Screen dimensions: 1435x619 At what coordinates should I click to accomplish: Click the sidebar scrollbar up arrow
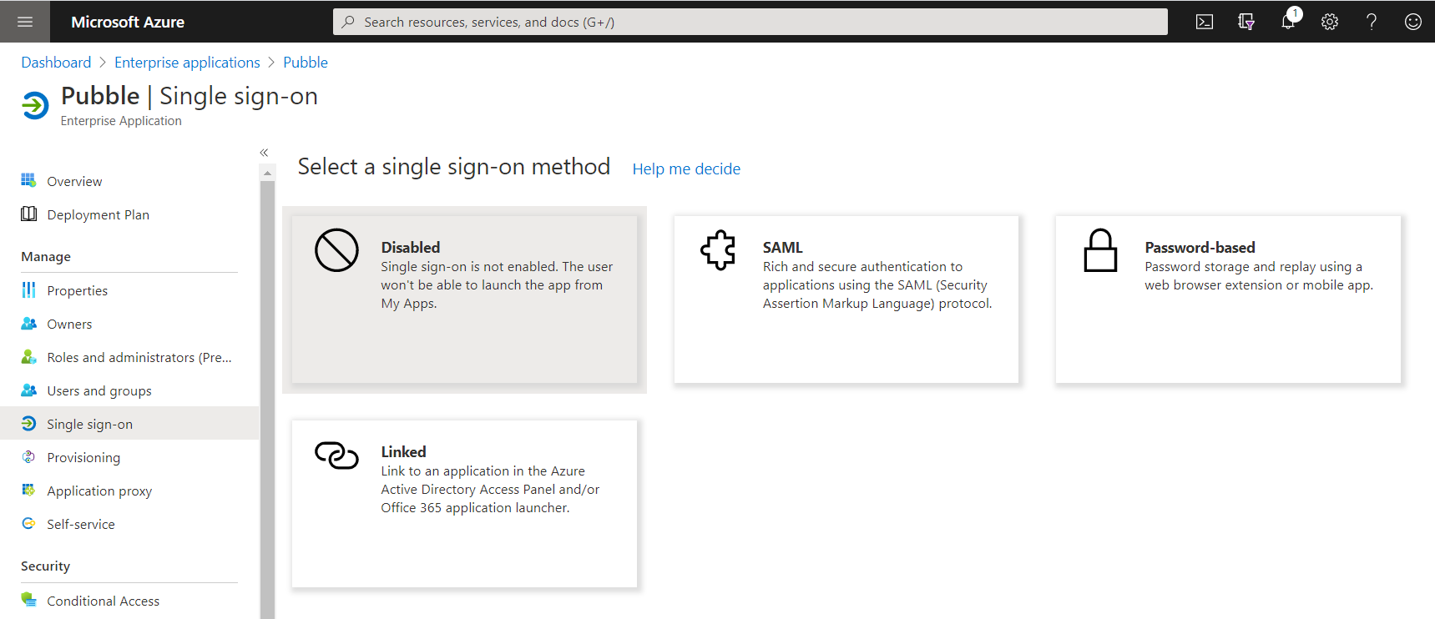coord(267,174)
